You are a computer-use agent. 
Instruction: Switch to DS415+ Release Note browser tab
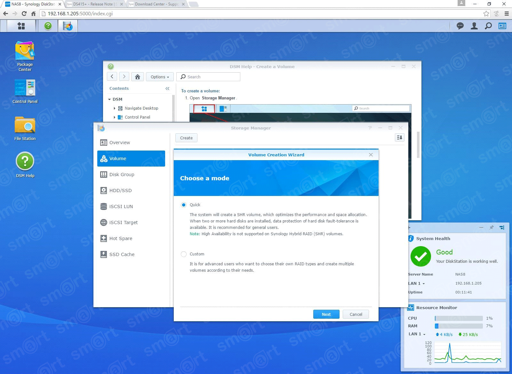tap(95, 4)
